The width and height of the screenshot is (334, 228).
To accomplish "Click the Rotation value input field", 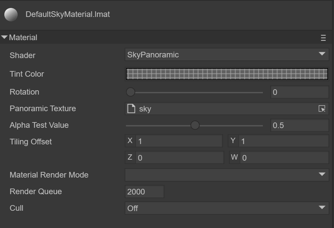I will pyautogui.click(x=299, y=92).
